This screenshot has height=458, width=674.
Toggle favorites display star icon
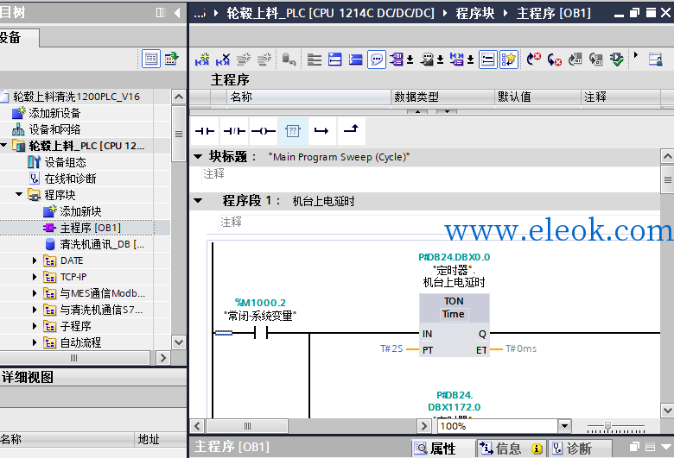[508, 60]
